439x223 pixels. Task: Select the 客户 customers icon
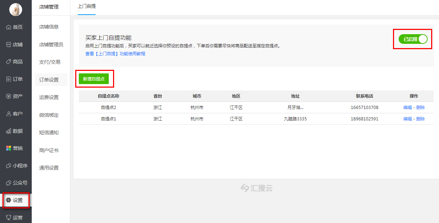8,114
